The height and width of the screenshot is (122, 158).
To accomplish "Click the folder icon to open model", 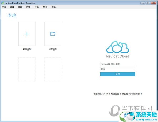I will pos(53,34).
